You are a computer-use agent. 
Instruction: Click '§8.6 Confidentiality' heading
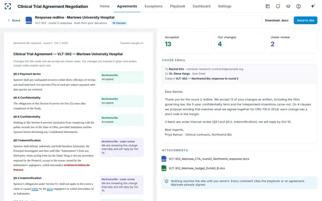click(27, 117)
